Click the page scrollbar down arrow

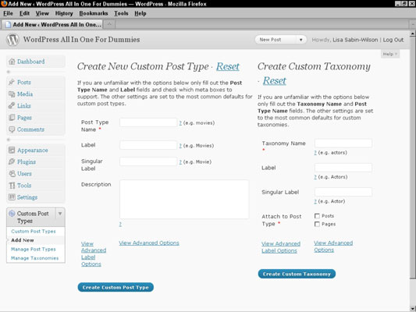(x=413, y=309)
